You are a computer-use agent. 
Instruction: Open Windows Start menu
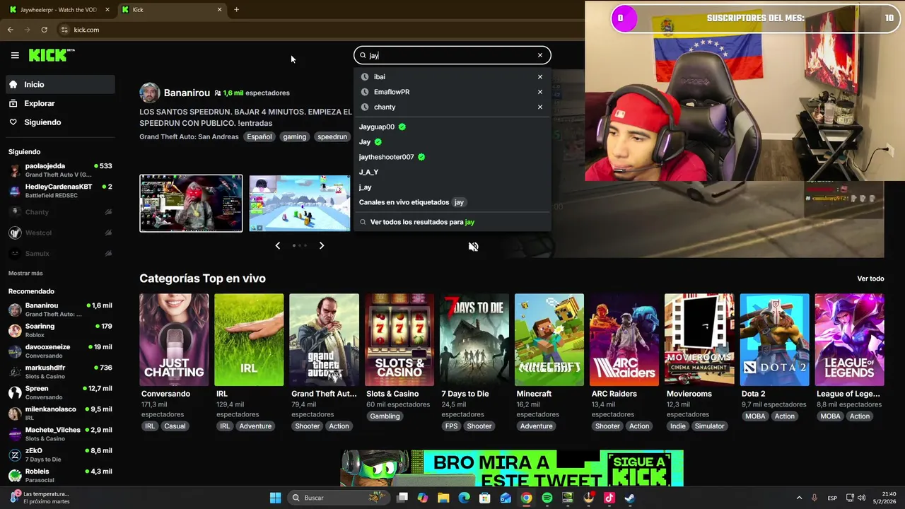275,498
